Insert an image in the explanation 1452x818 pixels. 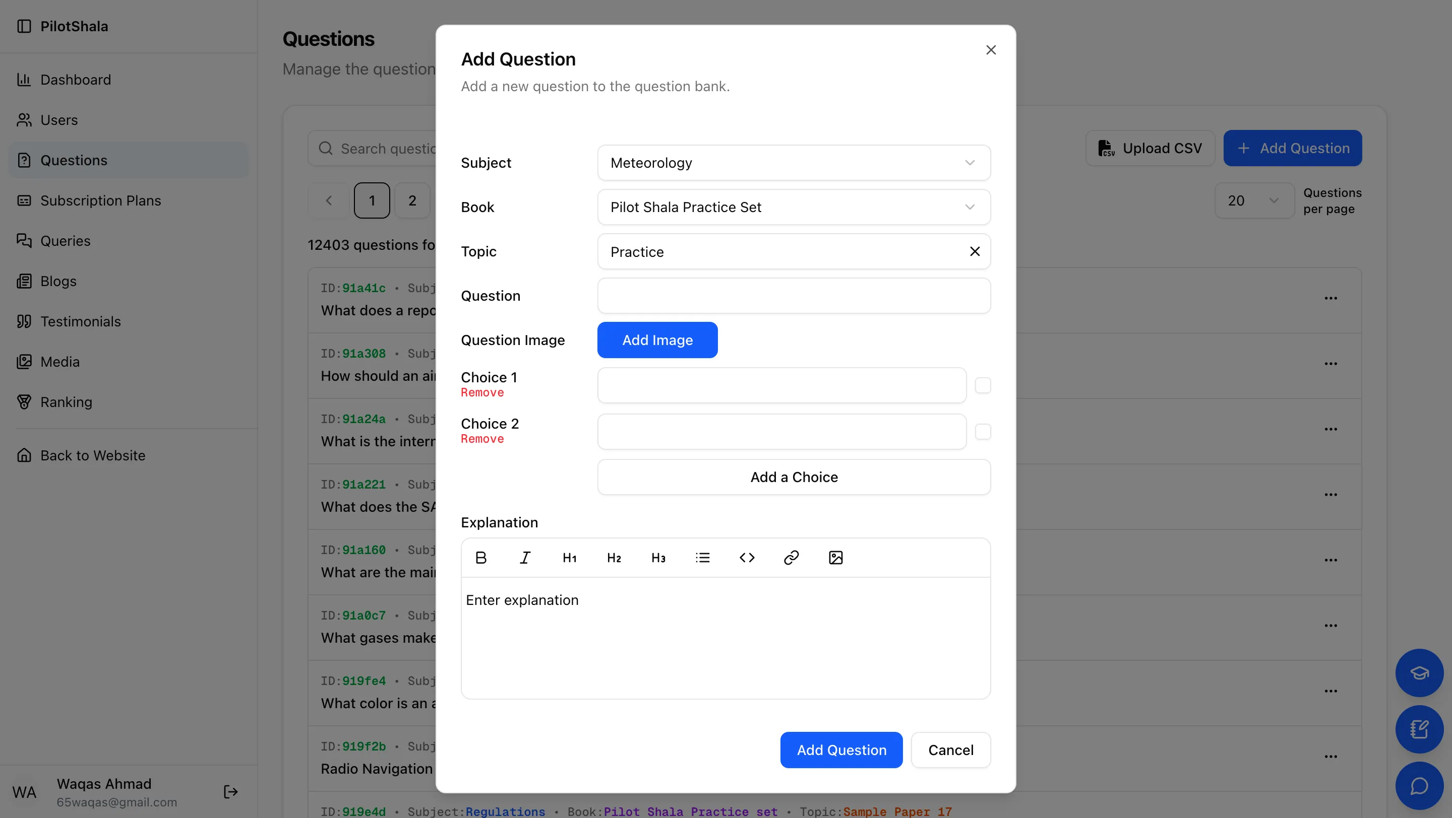point(835,558)
